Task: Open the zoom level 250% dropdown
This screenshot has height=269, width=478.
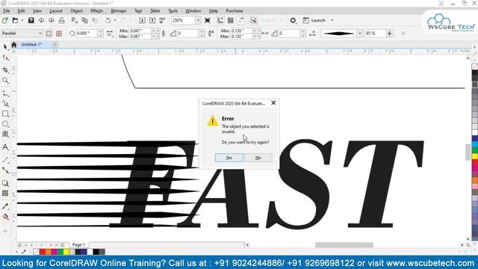Action: (198, 20)
